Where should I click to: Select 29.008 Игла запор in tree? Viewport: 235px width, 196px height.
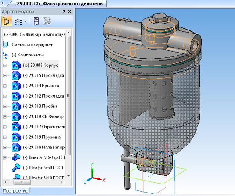tap(44, 147)
